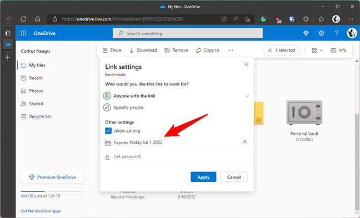Open the Extensions puzzle icon
Image resolution: width=360 pixels, height=218 pixels.
[306, 19]
